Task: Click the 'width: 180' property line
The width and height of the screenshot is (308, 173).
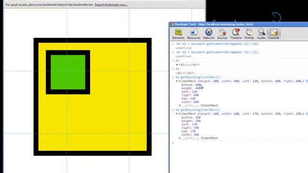Action: click(190, 135)
